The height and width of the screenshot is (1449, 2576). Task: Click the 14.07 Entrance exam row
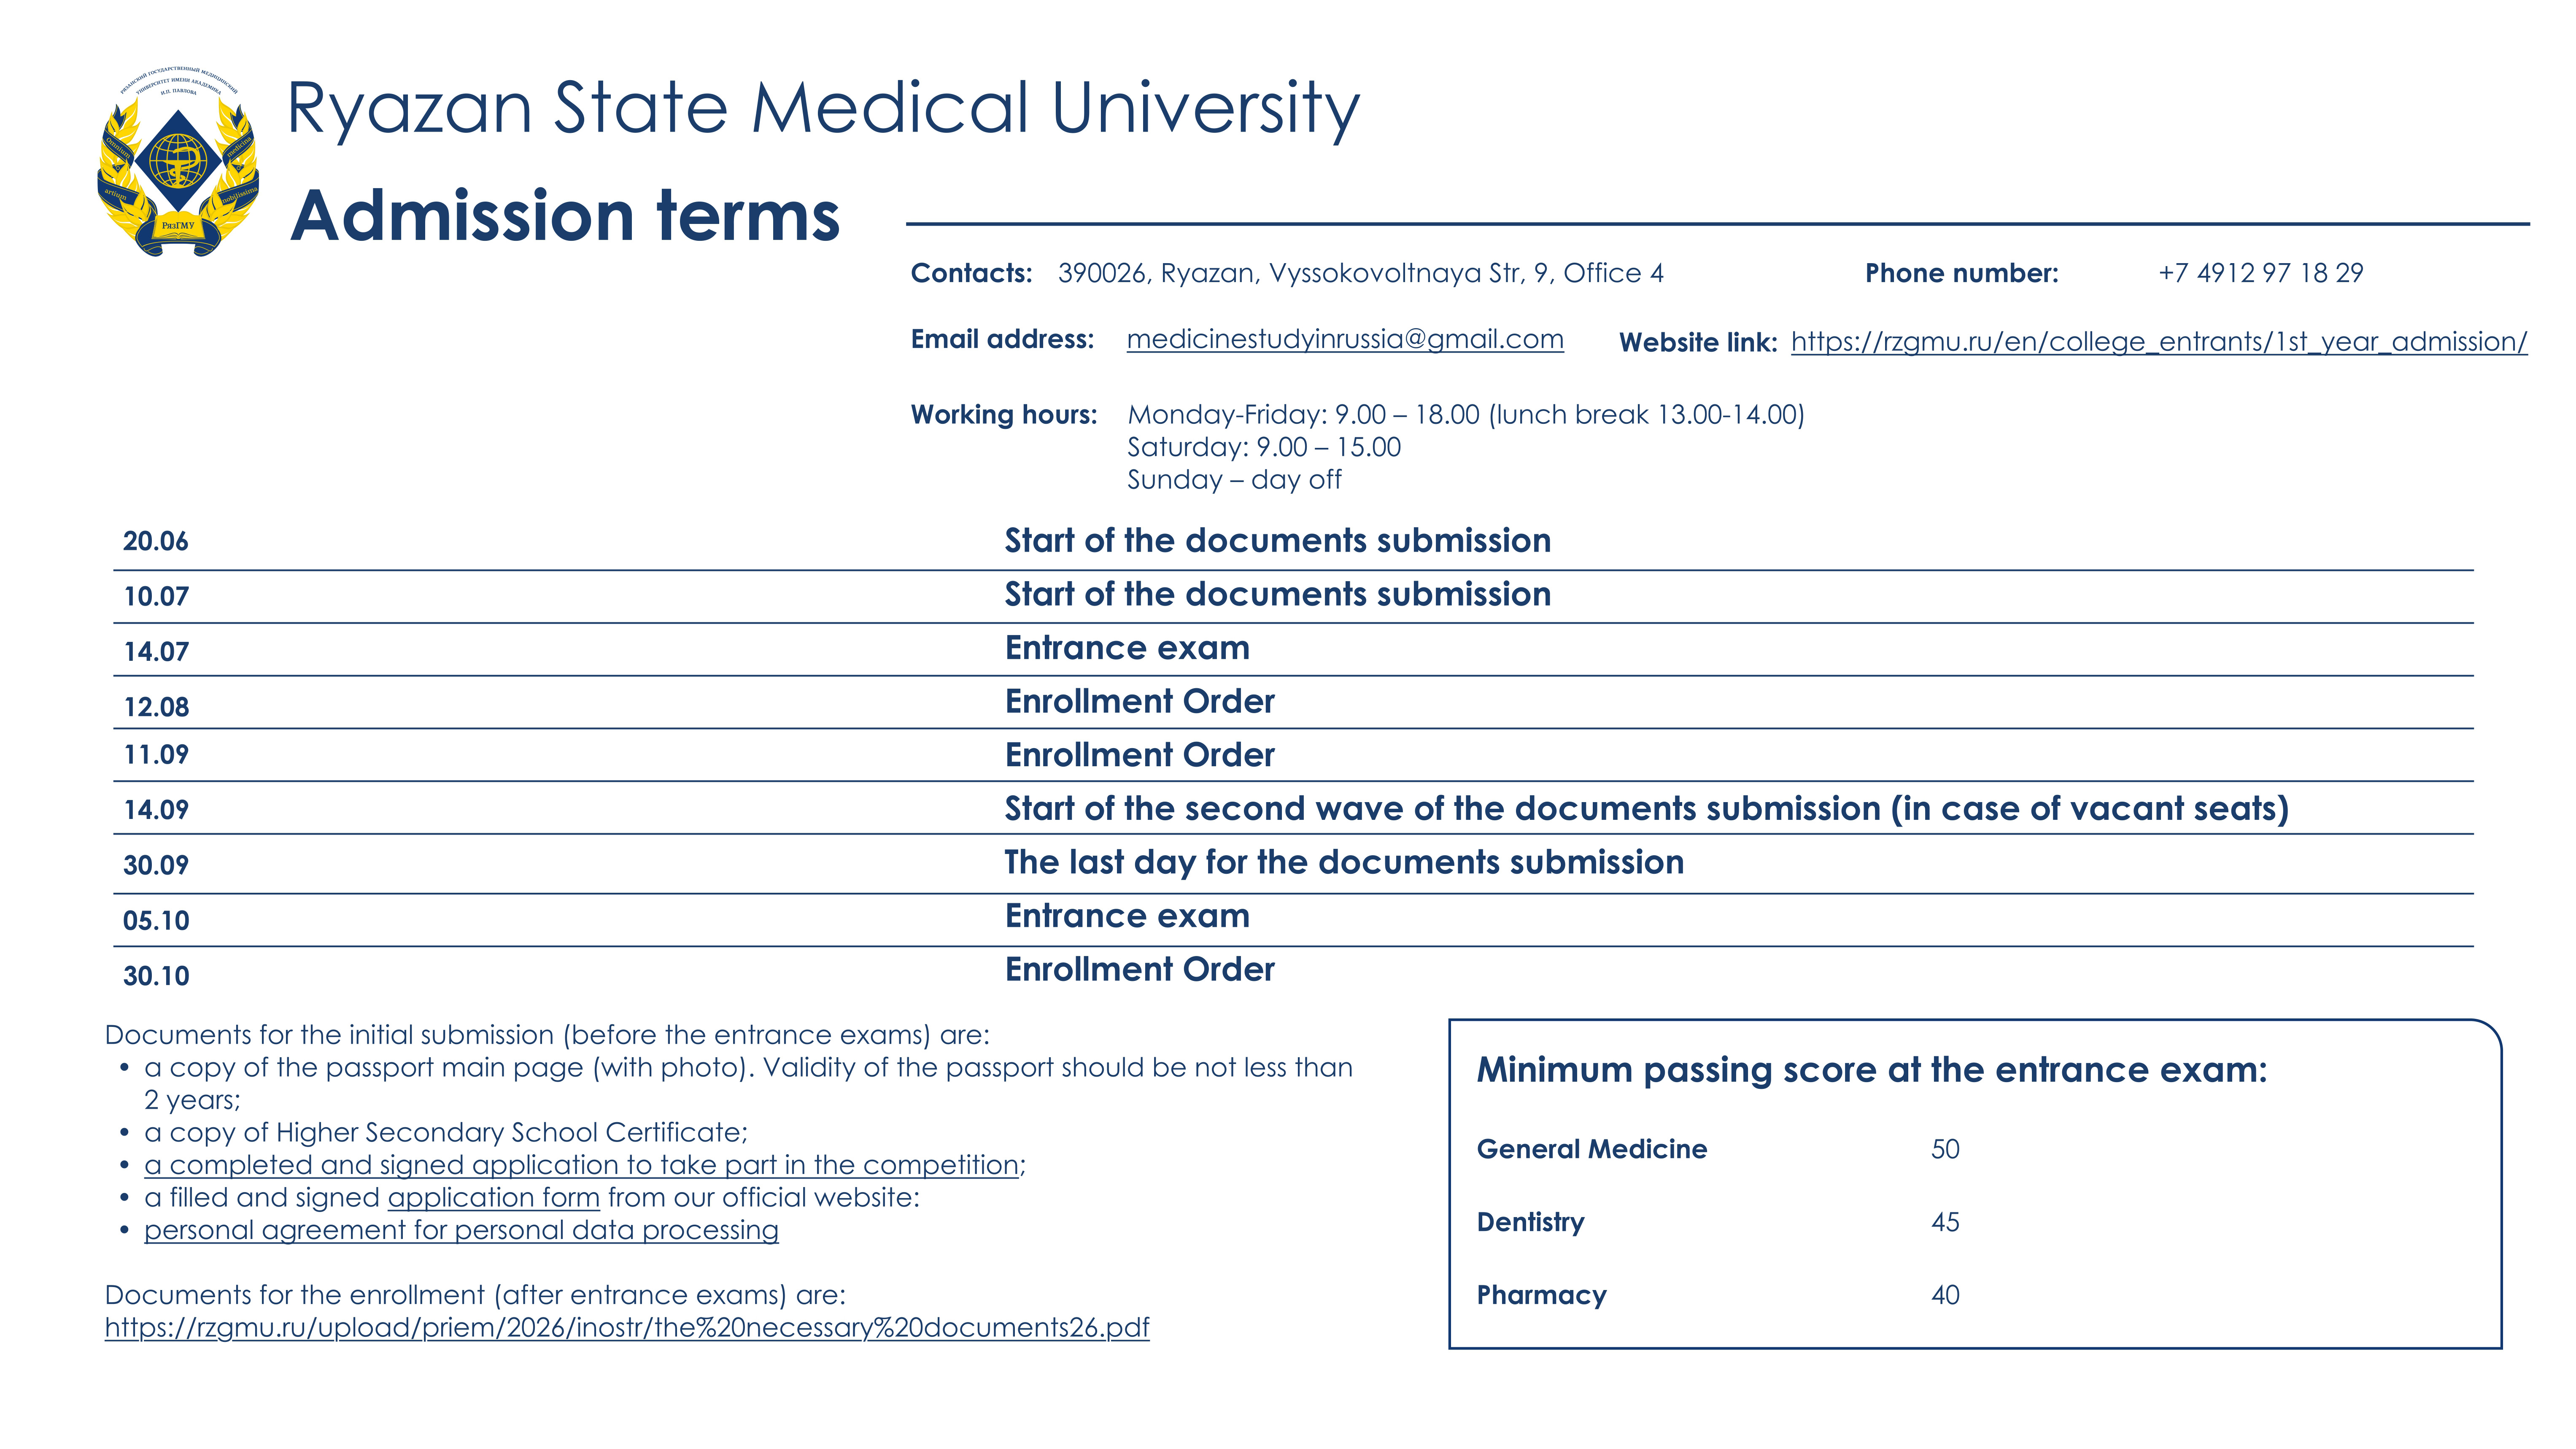coord(1293,649)
